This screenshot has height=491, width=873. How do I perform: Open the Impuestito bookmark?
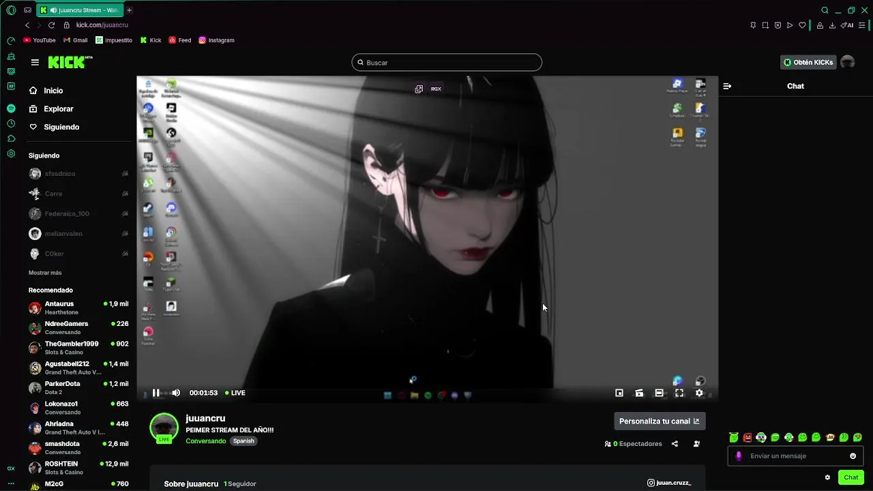click(x=114, y=40)
